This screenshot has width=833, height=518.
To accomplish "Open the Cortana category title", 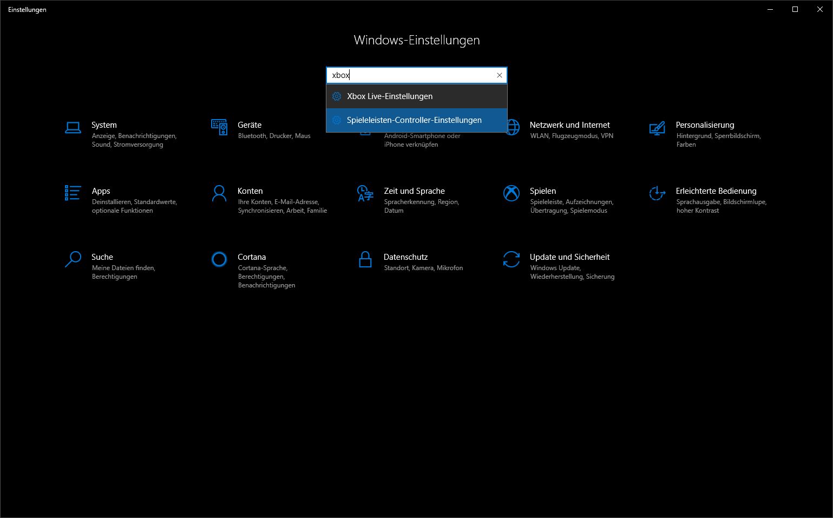I will [252, 257].
